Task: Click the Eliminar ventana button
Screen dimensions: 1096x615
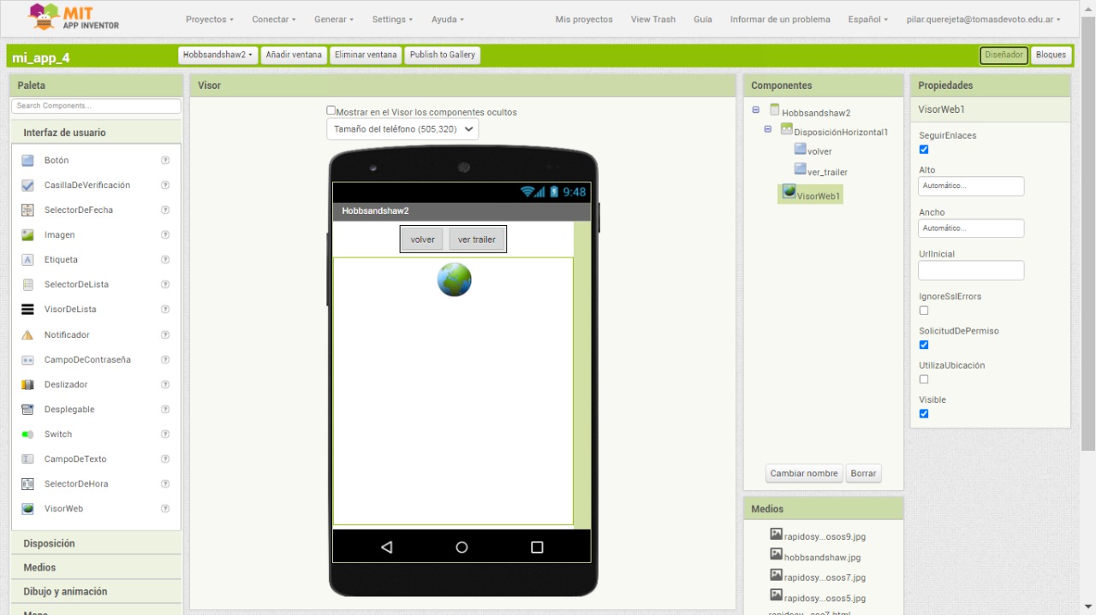Action: point(366,55)
